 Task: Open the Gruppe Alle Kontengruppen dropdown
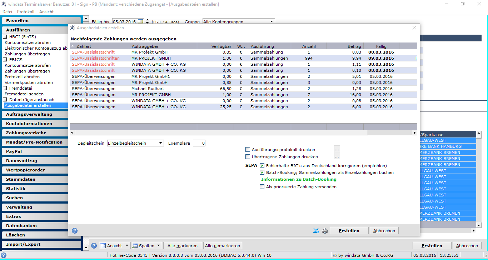pyautogui.click(x=272, y=21)
